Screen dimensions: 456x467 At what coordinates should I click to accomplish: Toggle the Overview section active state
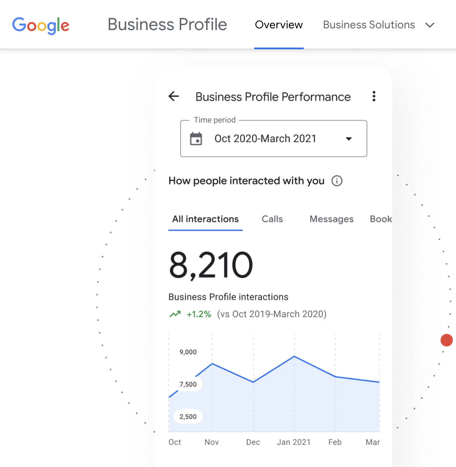pos(279,25)
